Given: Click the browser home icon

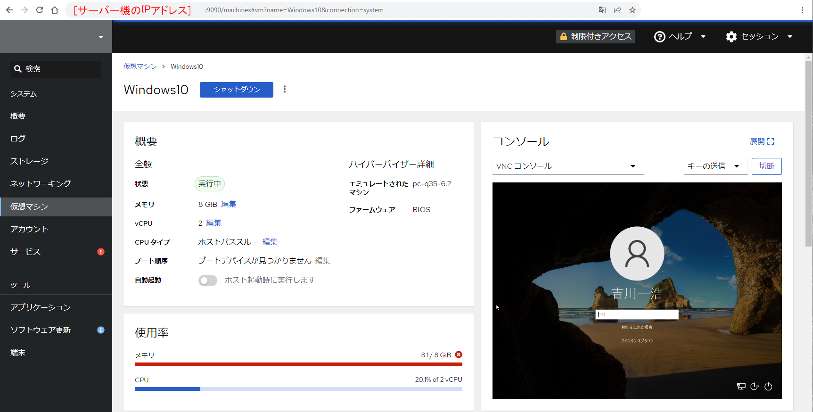Looking at the screenshot, I should tap(55, 10).
